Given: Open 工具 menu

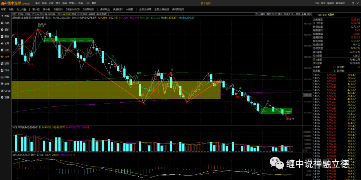Looking at the screenshot, I should tap(87, 3).
